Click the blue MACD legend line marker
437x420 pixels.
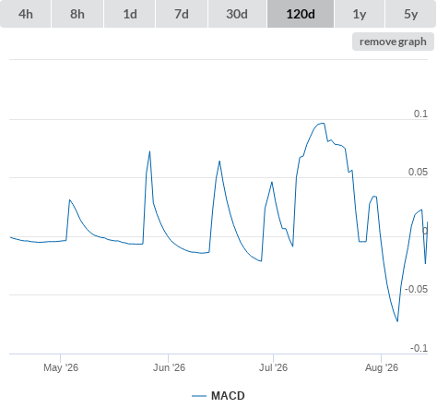(x=199, y=396)
